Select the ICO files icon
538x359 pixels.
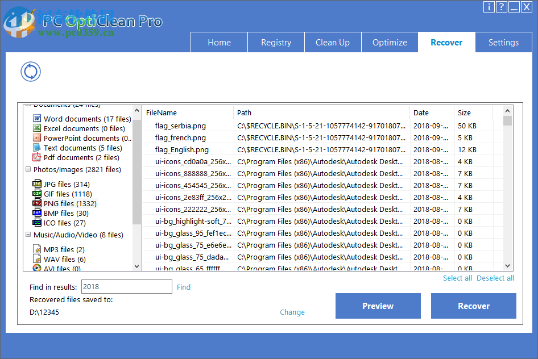pyautogui.click(x=37, y=223)
